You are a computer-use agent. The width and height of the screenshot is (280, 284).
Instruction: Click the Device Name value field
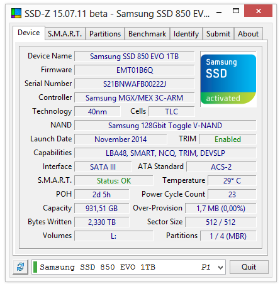coord(135,57)
